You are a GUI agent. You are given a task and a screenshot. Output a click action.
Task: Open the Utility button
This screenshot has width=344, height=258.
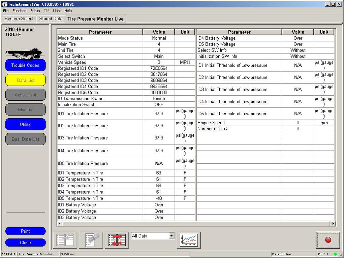[26, 124]
